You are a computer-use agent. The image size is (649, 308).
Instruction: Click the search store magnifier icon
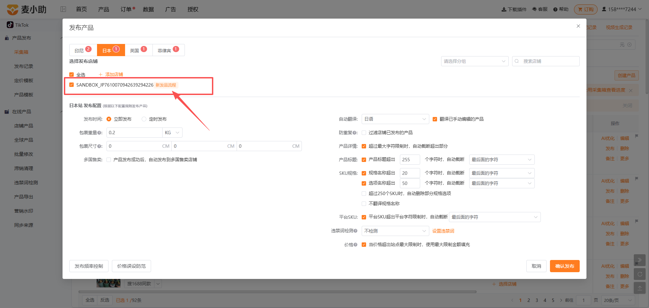click(x=517, y=61)
